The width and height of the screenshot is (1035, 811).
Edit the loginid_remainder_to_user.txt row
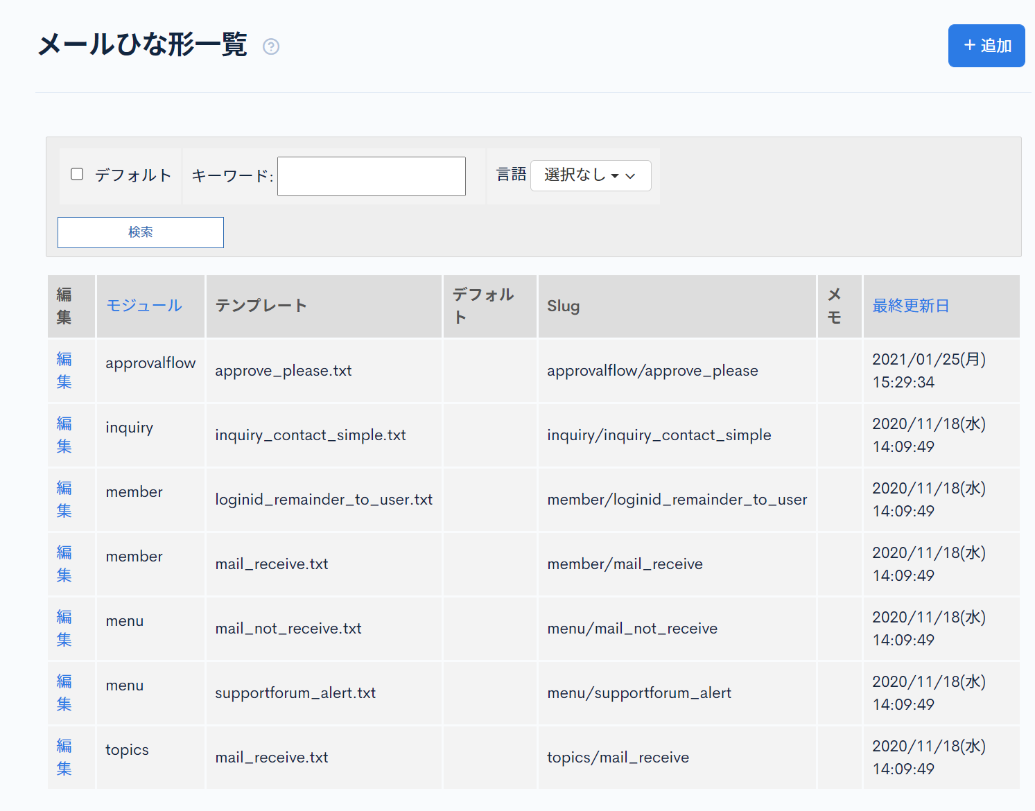coord(64,499)
